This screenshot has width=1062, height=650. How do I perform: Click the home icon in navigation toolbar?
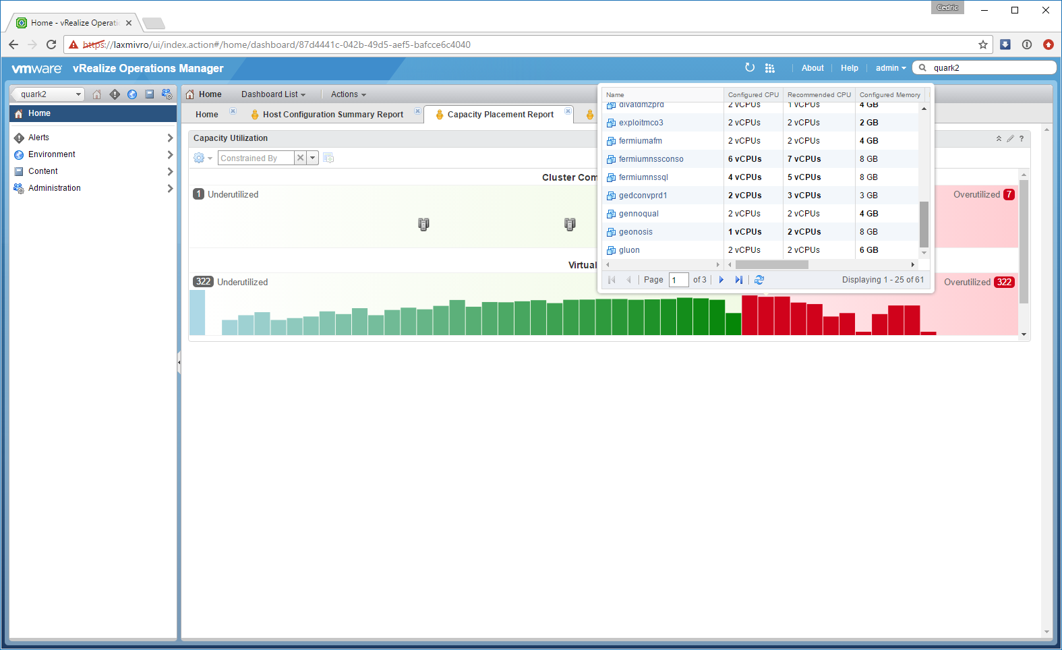click(x=97, y=94)
